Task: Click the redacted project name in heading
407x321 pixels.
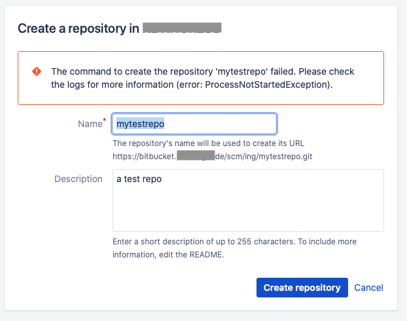Action: [182, 28]
